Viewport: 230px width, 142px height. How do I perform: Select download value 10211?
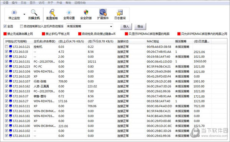[92, 62]
